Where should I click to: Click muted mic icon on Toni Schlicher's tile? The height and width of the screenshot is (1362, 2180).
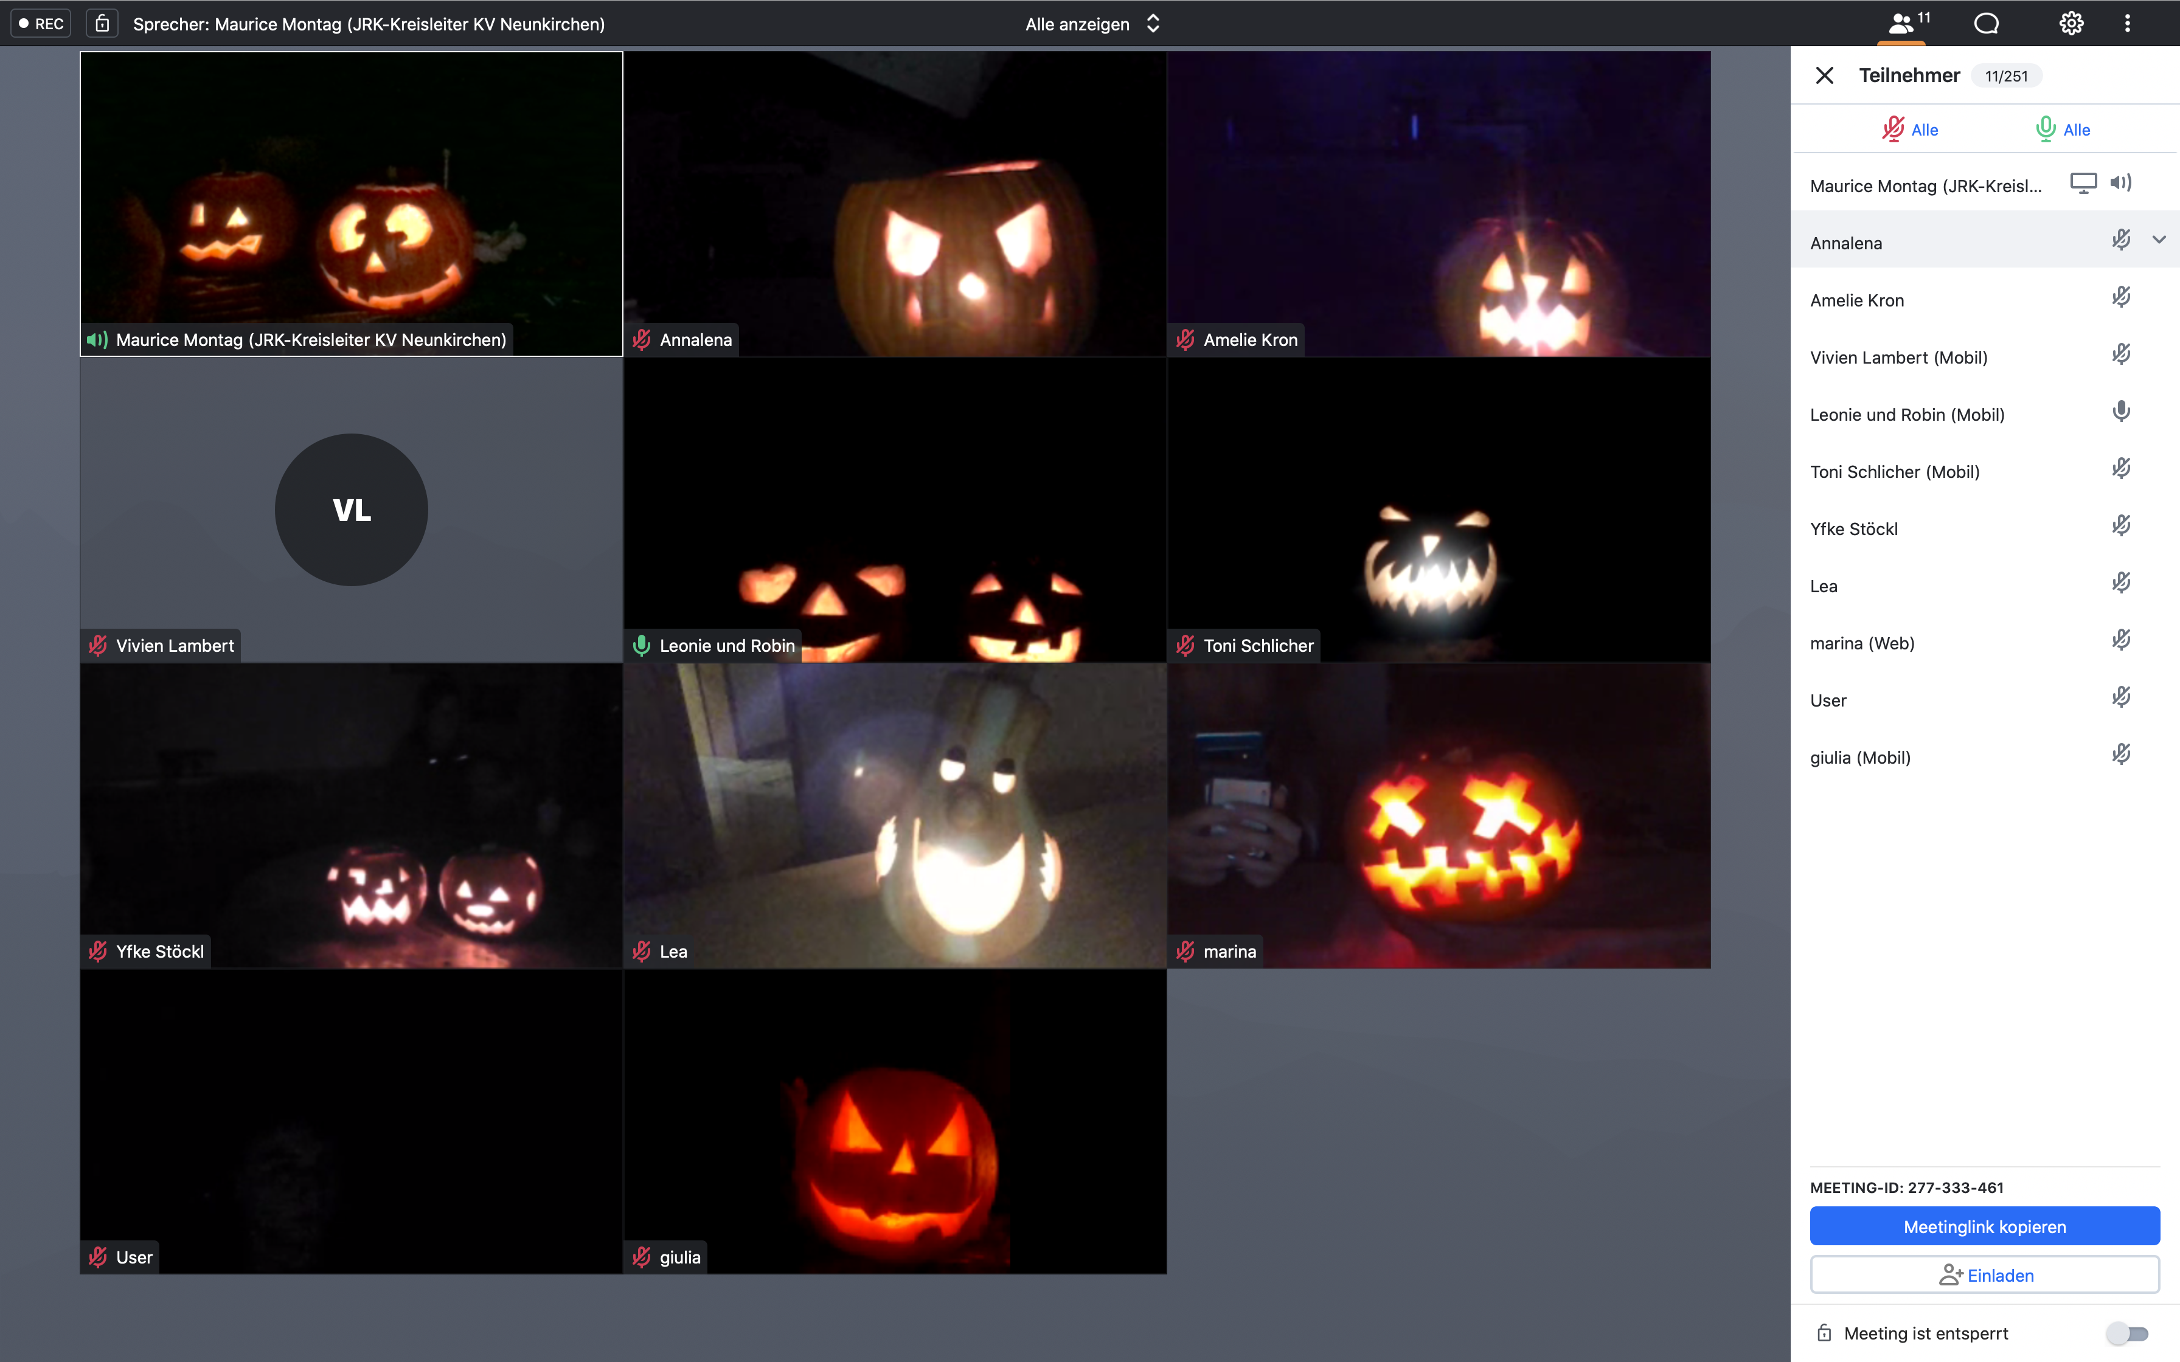point(1185,645)
